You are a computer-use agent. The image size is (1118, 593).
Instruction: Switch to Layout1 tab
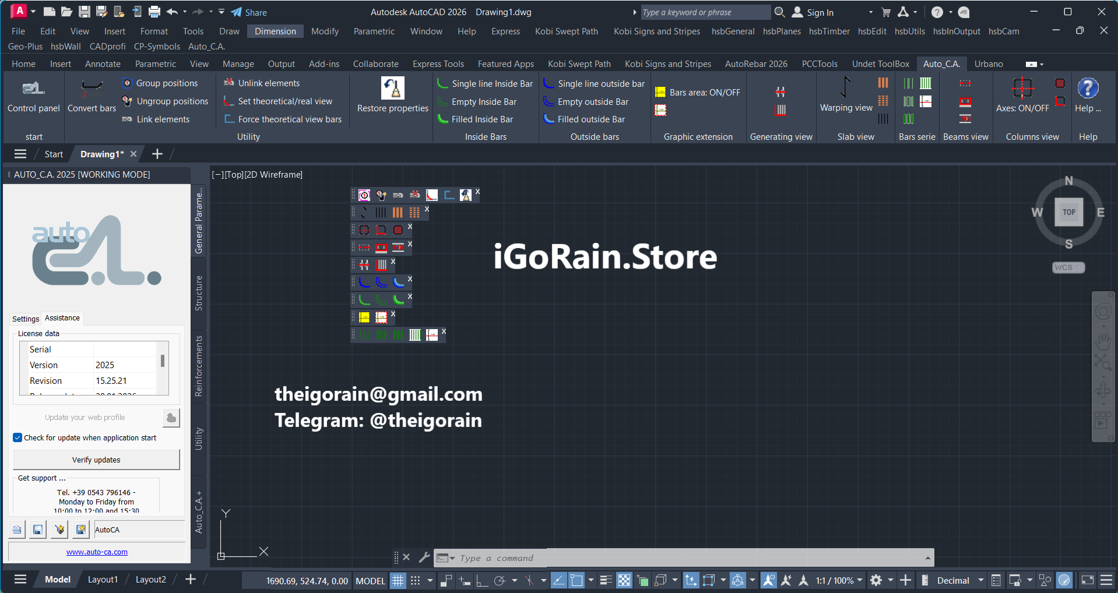point(103,580)
